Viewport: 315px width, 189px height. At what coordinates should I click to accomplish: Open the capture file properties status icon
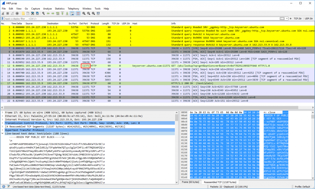pyautogui.click(x=8, y=187)
